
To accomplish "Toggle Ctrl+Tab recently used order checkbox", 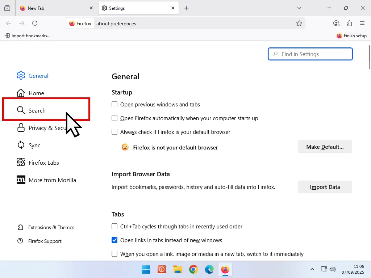I will coord(114,227).
